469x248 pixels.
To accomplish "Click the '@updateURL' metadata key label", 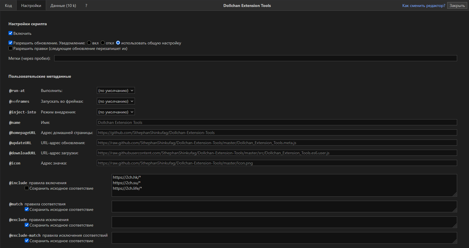I will click(x=20, y=143).
